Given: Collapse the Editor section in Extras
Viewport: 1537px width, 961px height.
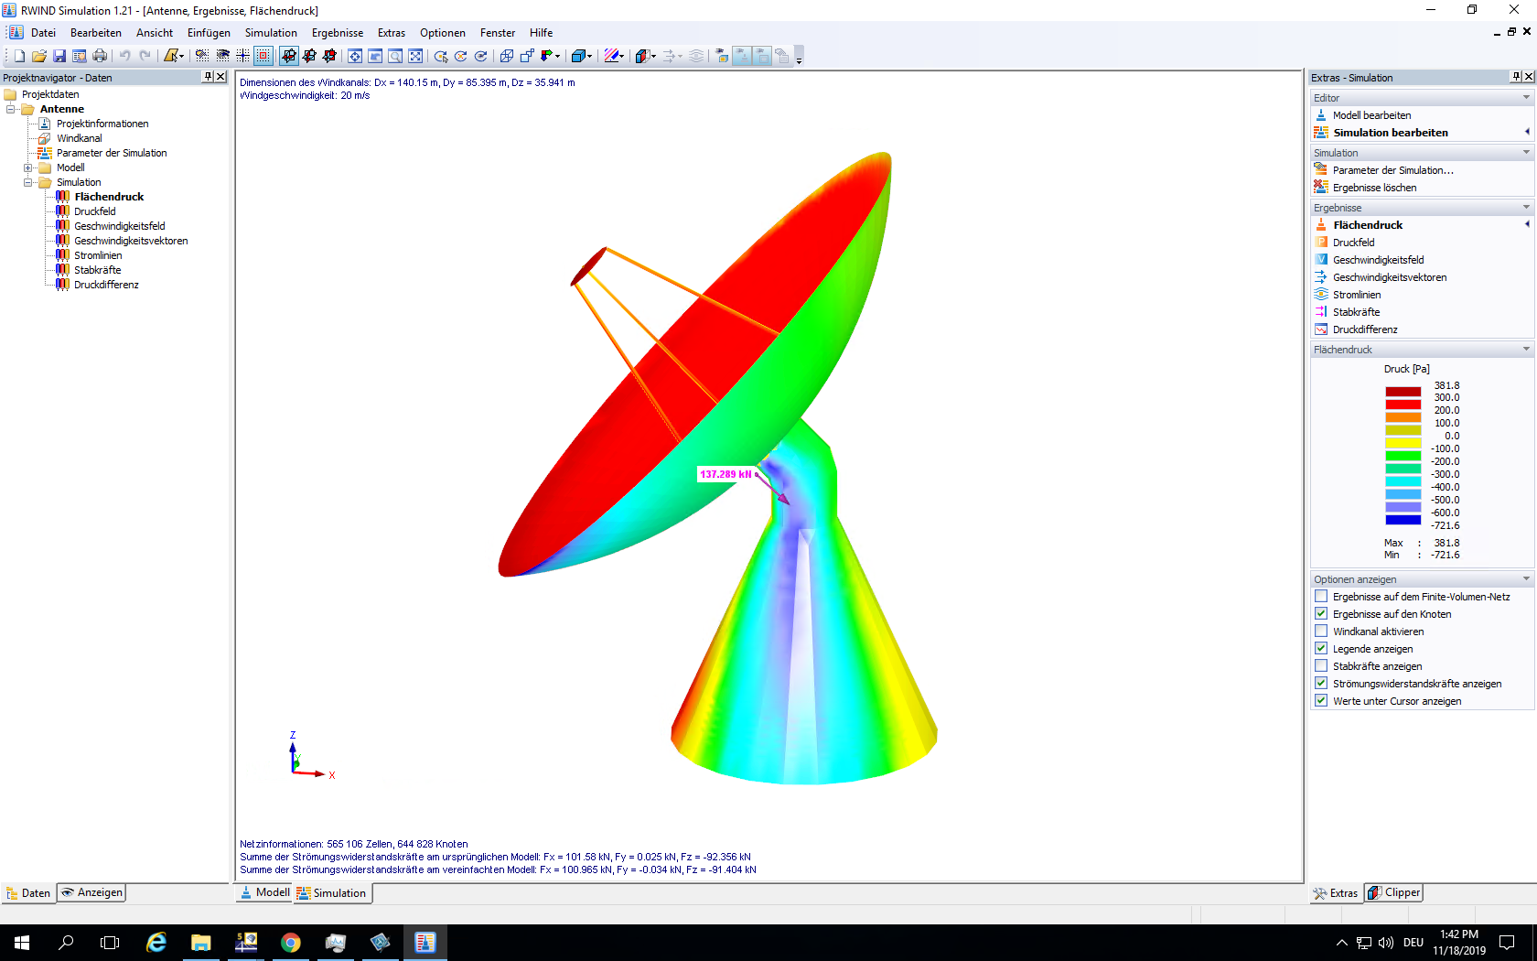Looking at the screenshot, I should click(1526, 98).
